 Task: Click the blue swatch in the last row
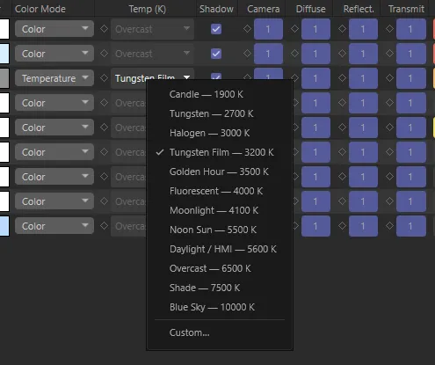(x=4, y=226)
